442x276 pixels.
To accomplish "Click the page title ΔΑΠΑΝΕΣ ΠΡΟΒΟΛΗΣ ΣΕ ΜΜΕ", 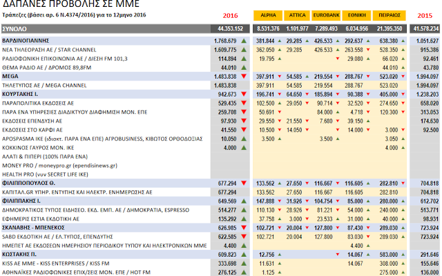I will 70,4.
